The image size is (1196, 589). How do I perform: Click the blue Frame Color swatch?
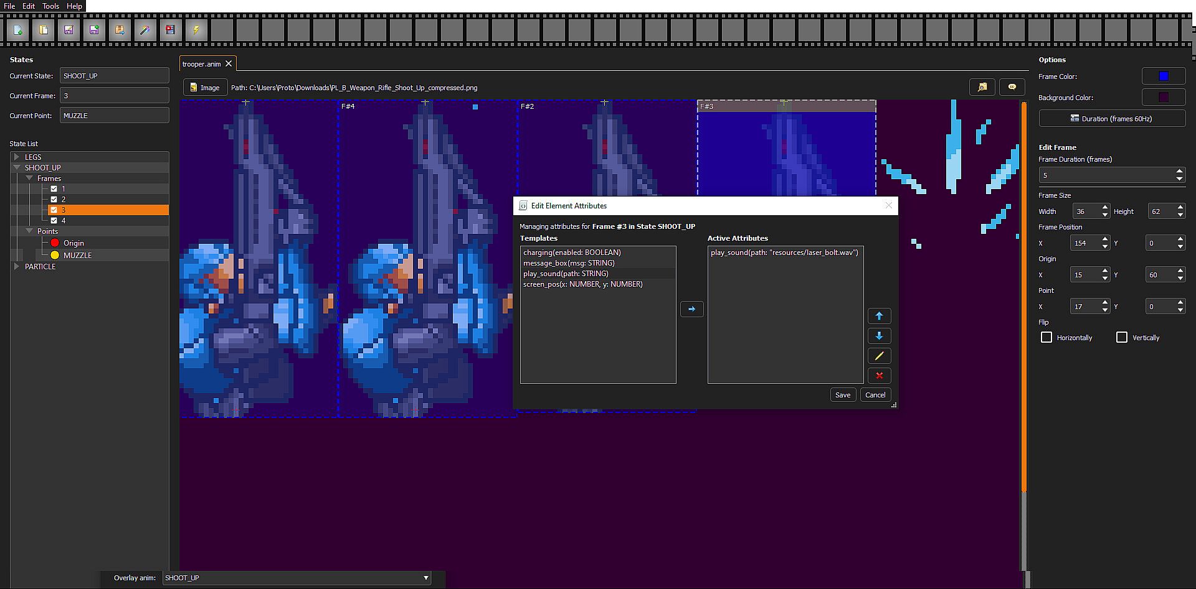pyautogui.click(x=1163, y=76)
